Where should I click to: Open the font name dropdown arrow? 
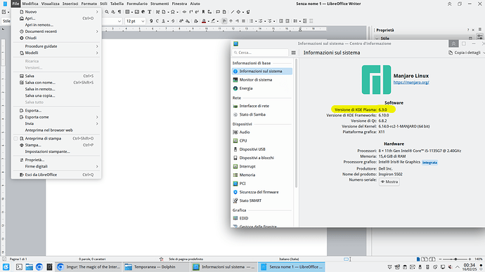click(119, 21)
